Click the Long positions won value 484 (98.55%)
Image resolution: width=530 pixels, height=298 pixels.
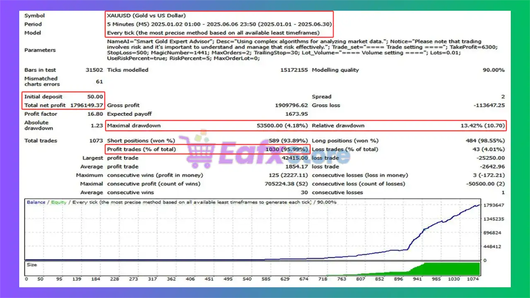[x=485, y=141]
